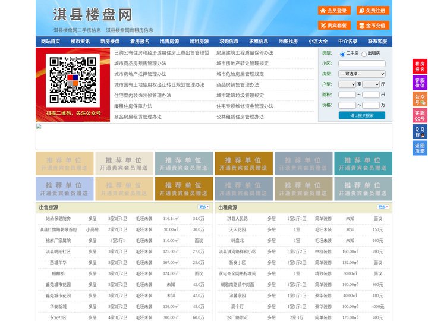Open the 求租信息 nav item
The height and width of the screenshot is (321, 428).
point(259,42)
